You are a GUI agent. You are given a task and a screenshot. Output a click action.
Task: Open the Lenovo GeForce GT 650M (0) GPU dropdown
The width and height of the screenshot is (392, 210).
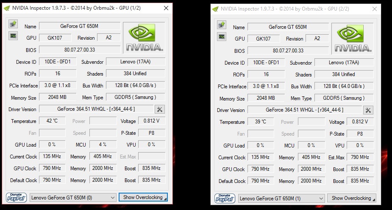(x=73, y=198)
